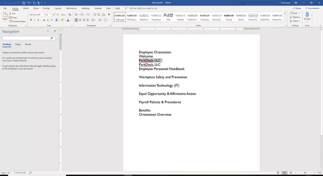Sort the selected paragraphs
The image size is (323, 176).
click(104, 15)
